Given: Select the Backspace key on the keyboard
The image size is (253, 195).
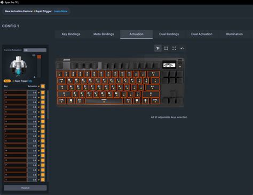Looking at the screenshot, I should [153, 74].
